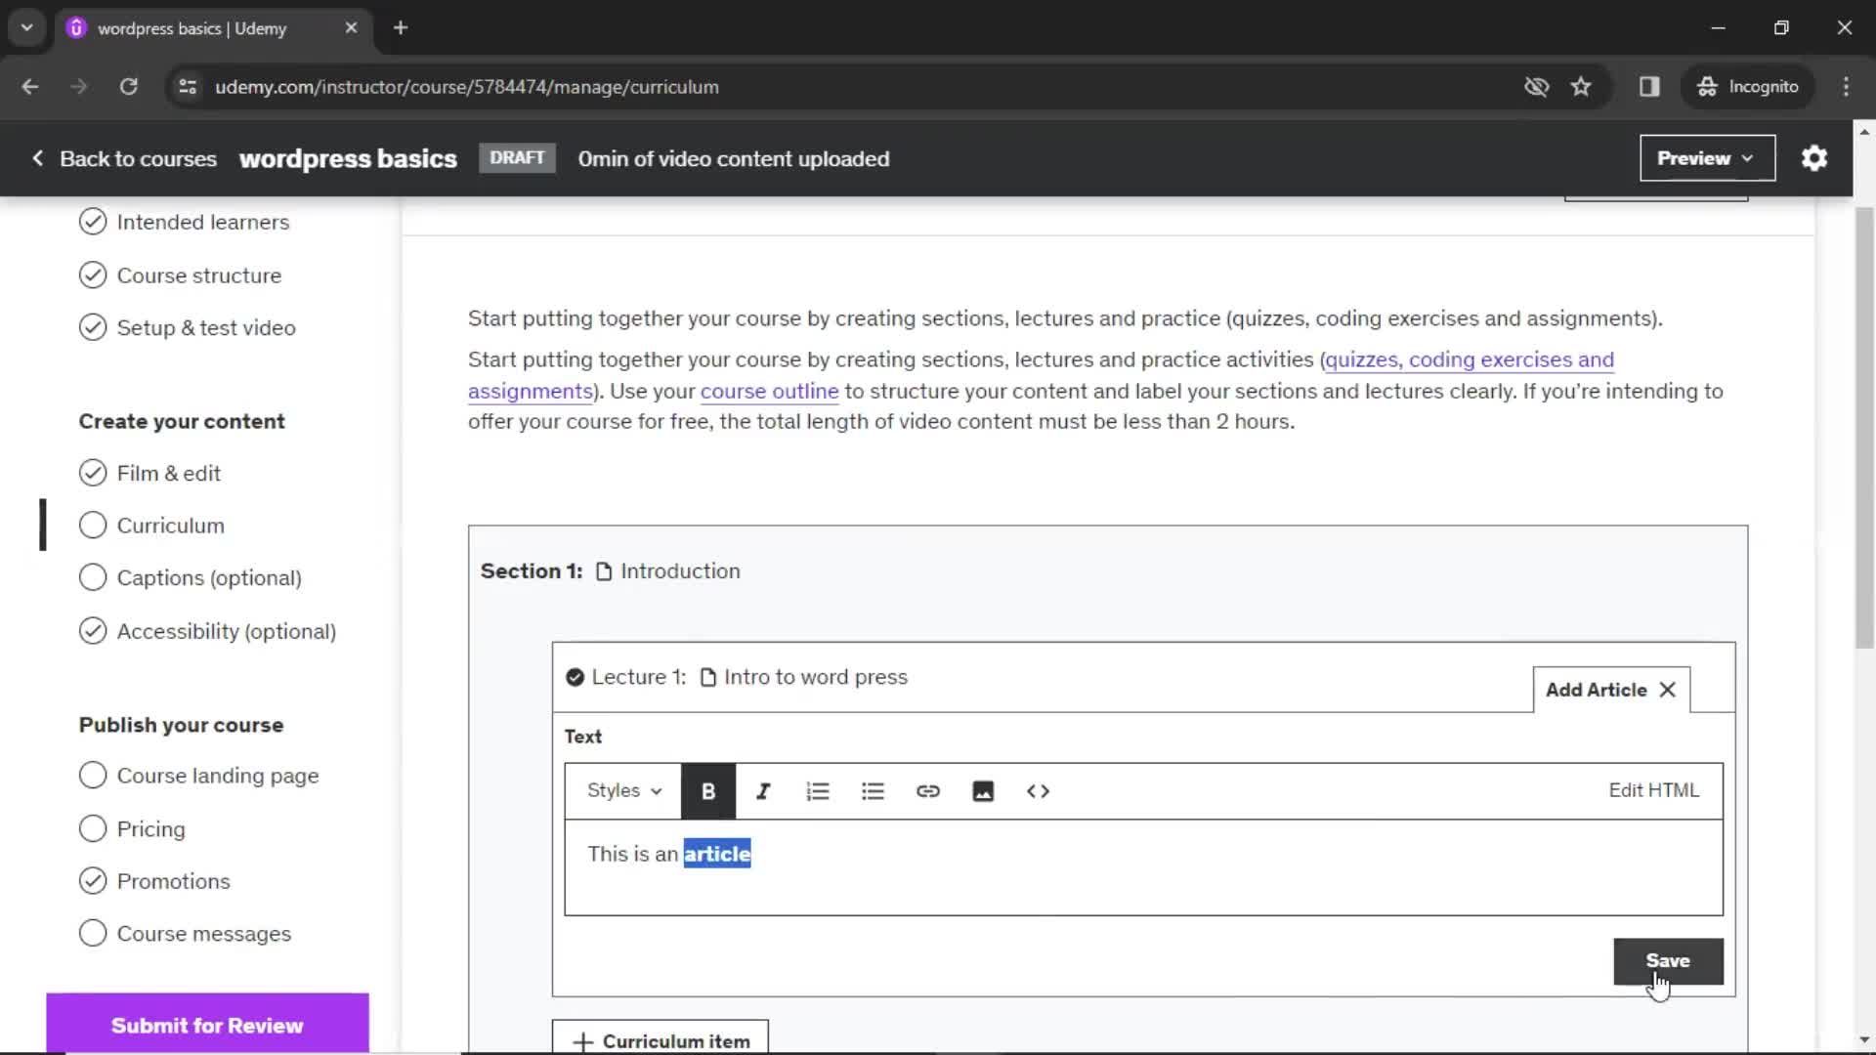Screen dimensions: 1876x1055
Task: Click the Introduction section document icon
Action: tap(604, 571)
